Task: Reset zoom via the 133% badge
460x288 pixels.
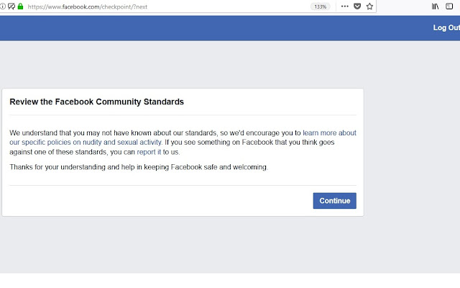Action: click(x=320, y=6)
